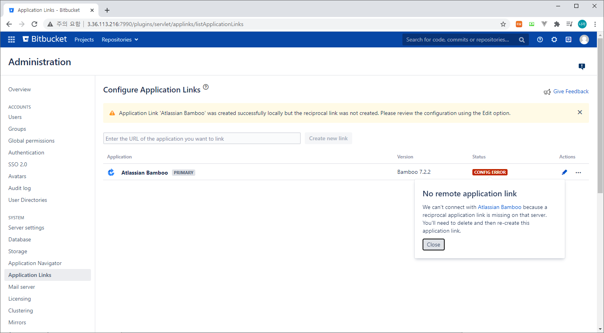Click the Give Feedback megaphone icon

point(547,92)
